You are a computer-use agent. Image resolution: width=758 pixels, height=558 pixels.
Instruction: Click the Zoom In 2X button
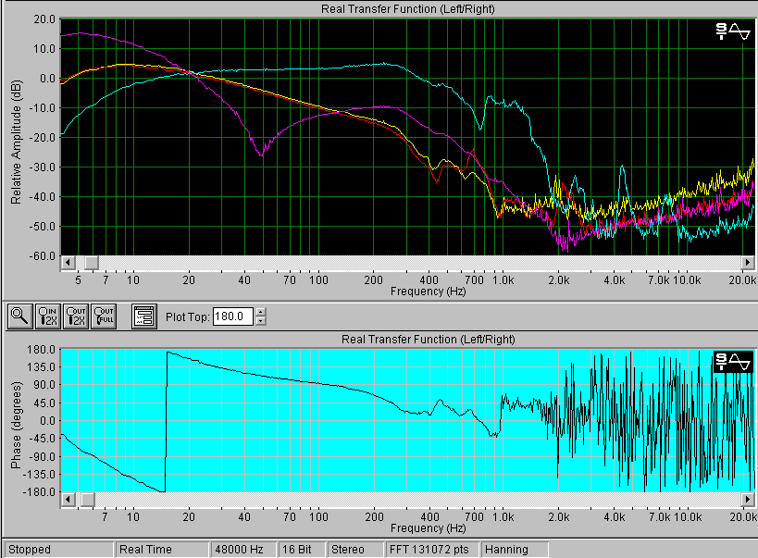(48, 317)
